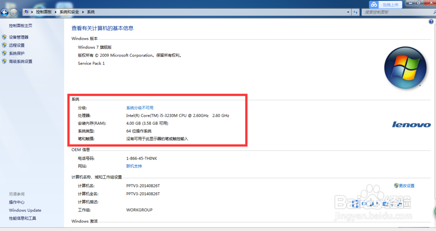
Task: Click the 更改设置 link
Action: point(406,186)
